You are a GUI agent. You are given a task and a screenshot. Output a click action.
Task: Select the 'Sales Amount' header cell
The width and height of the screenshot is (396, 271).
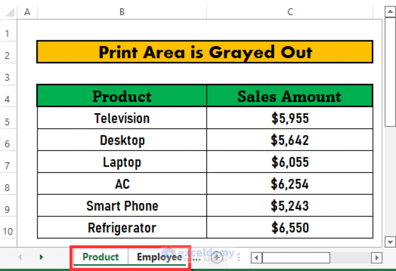pos(290,96)
